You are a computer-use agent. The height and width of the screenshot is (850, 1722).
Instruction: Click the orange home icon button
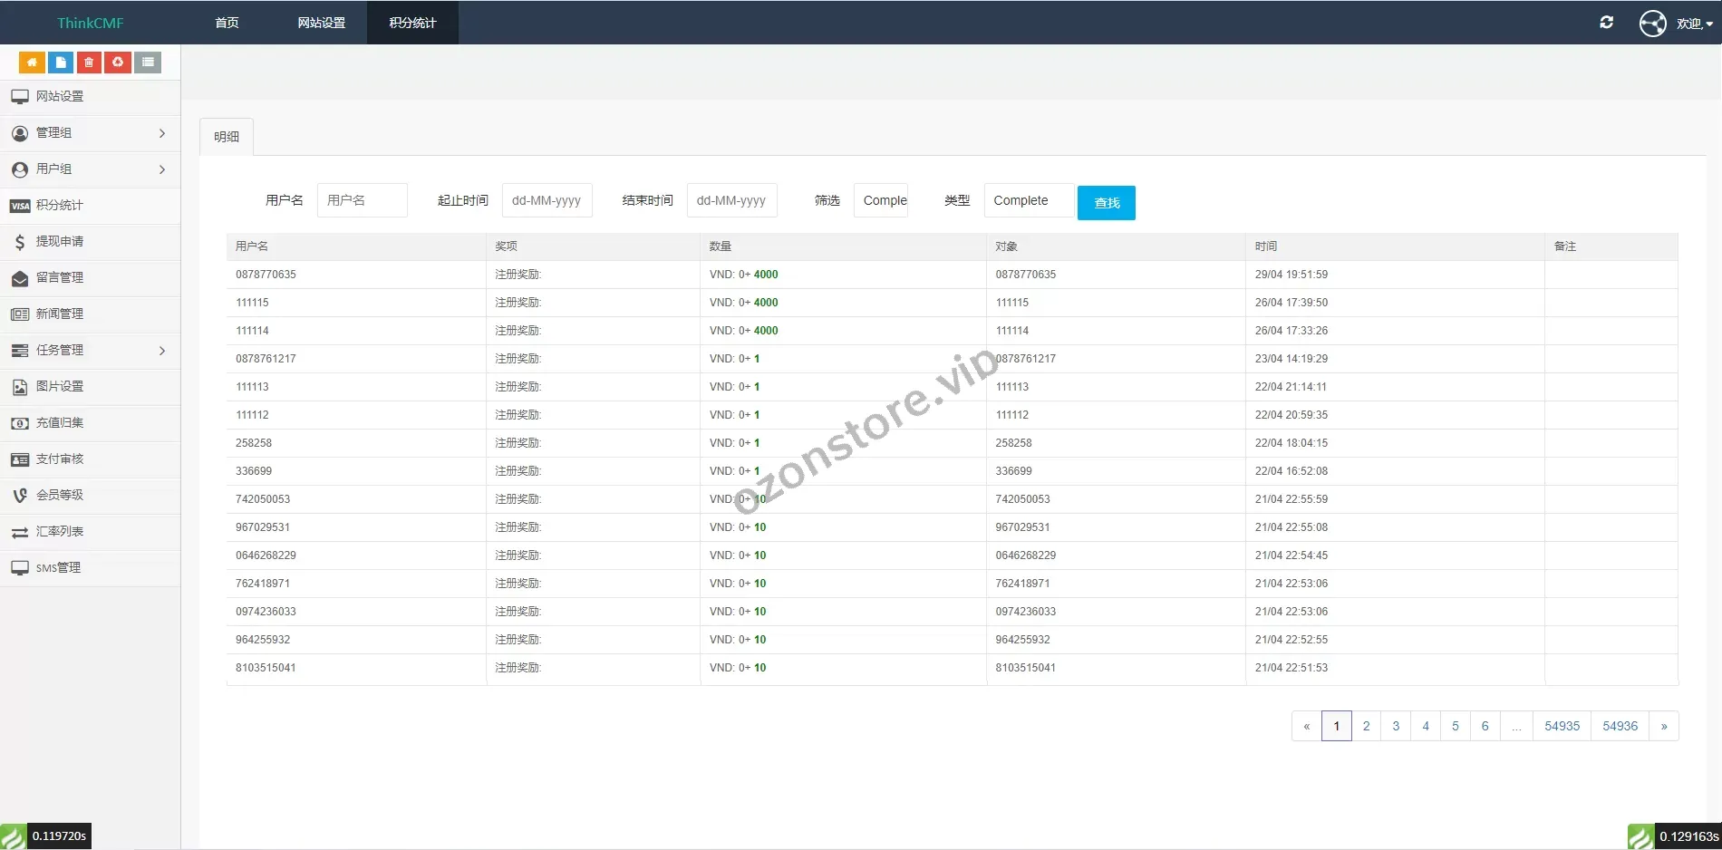[x=32, y=63]
